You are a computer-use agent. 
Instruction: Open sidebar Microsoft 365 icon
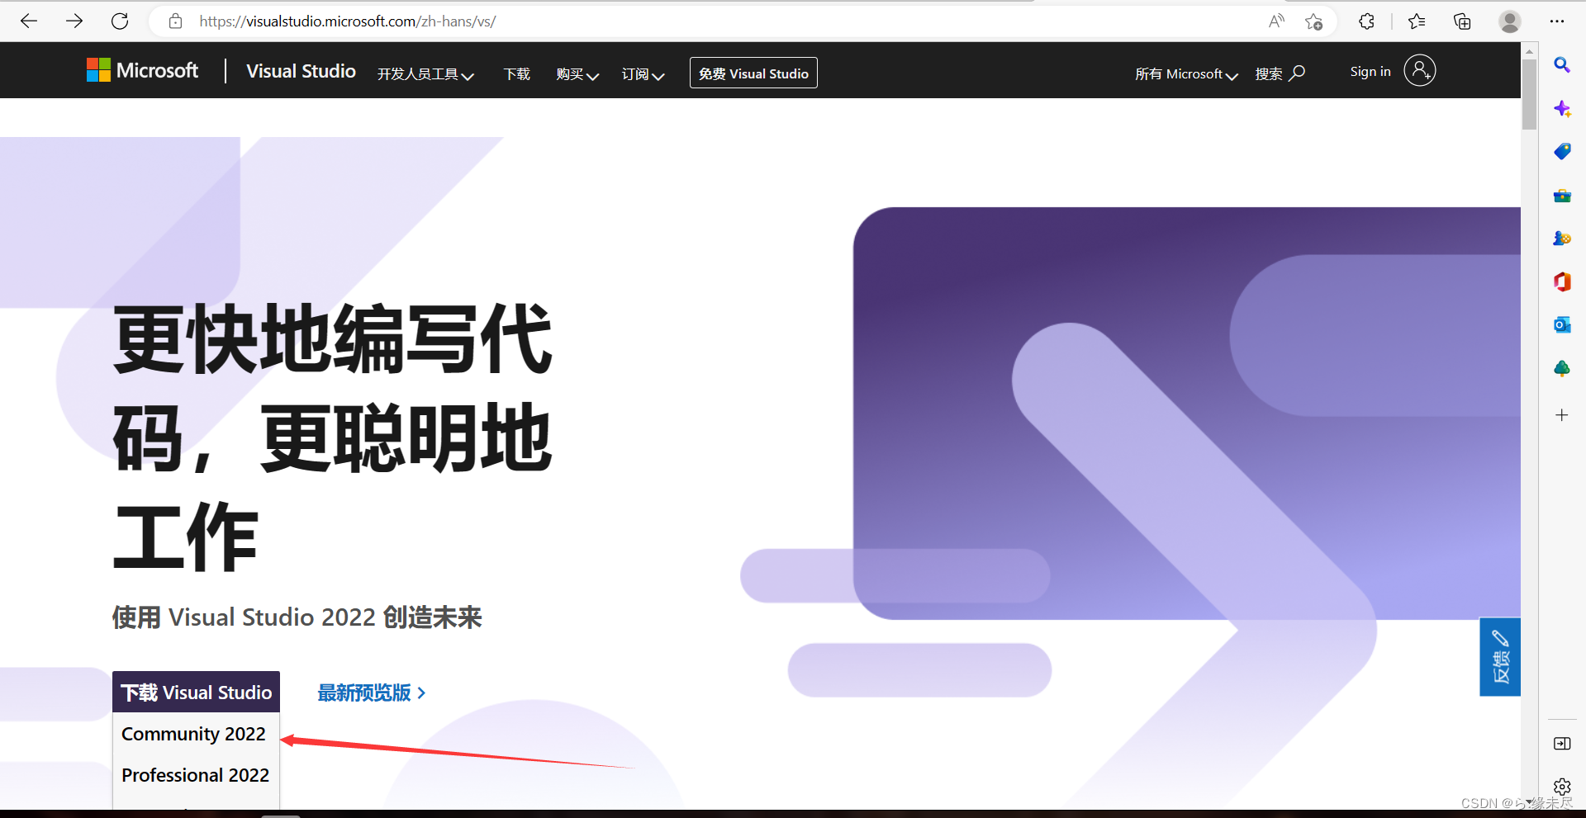click(x=1562, y=281)
